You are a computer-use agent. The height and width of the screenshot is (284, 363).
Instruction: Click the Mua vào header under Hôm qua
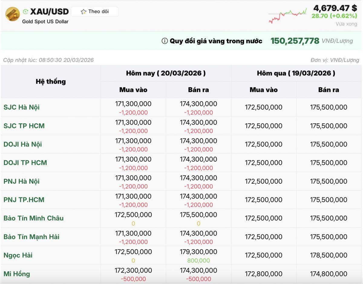point(264,90)
